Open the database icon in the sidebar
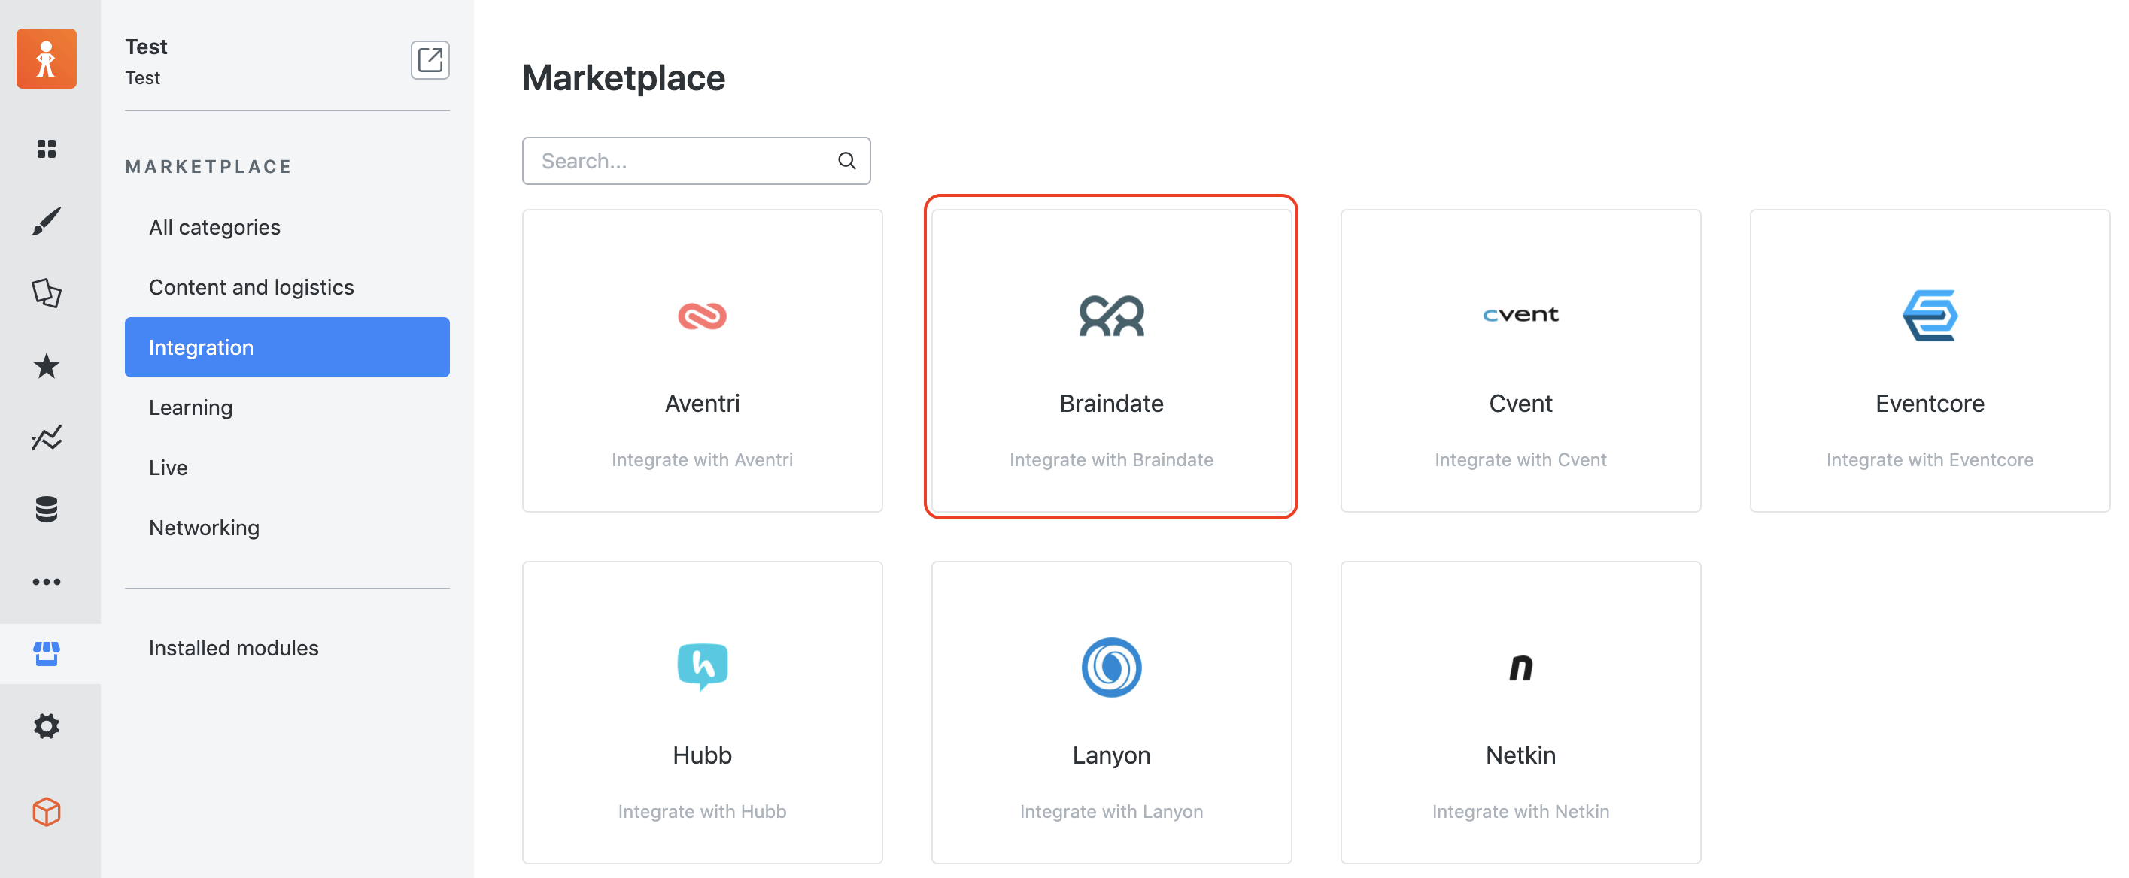 point(47,510)
